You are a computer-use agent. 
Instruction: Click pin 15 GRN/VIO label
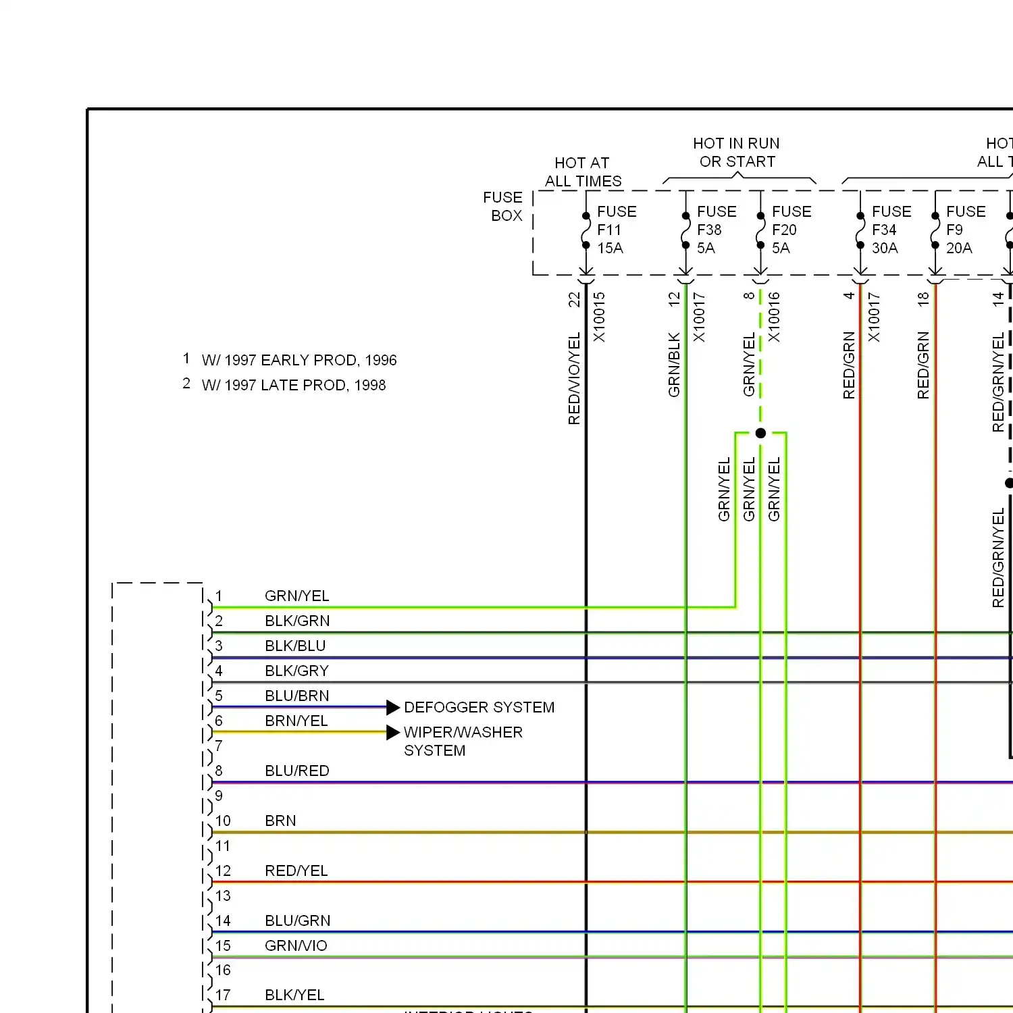[x=296, y=945]
